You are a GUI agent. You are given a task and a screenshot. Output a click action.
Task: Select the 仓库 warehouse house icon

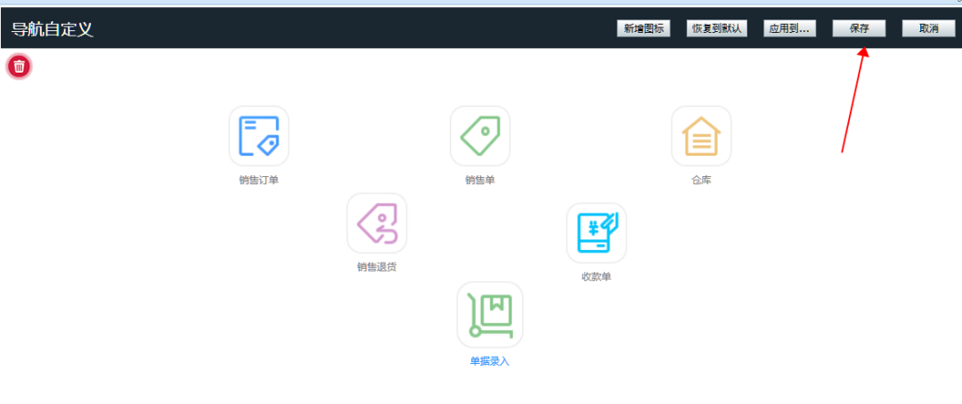coord(701,136)
